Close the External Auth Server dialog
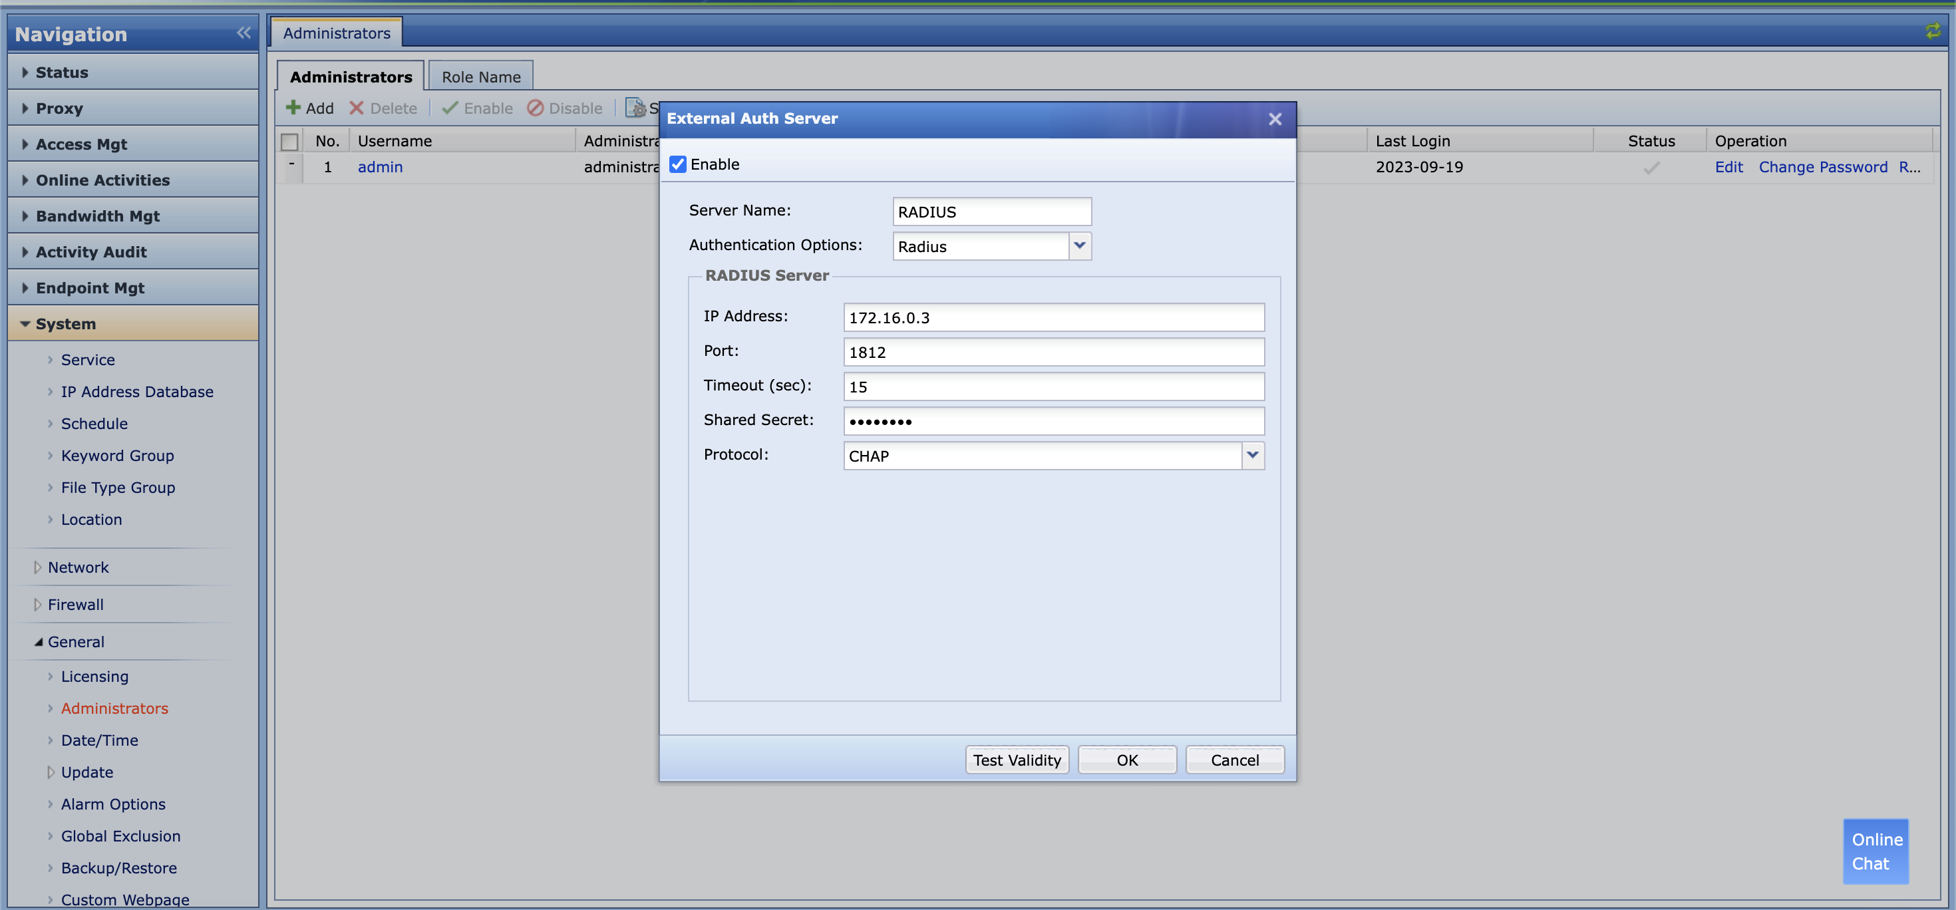1956x910 pixels. [x=1275, y=119]
